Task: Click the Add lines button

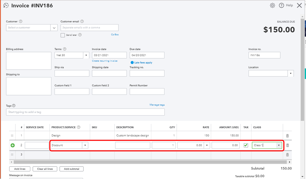Action: coord(20,169)
